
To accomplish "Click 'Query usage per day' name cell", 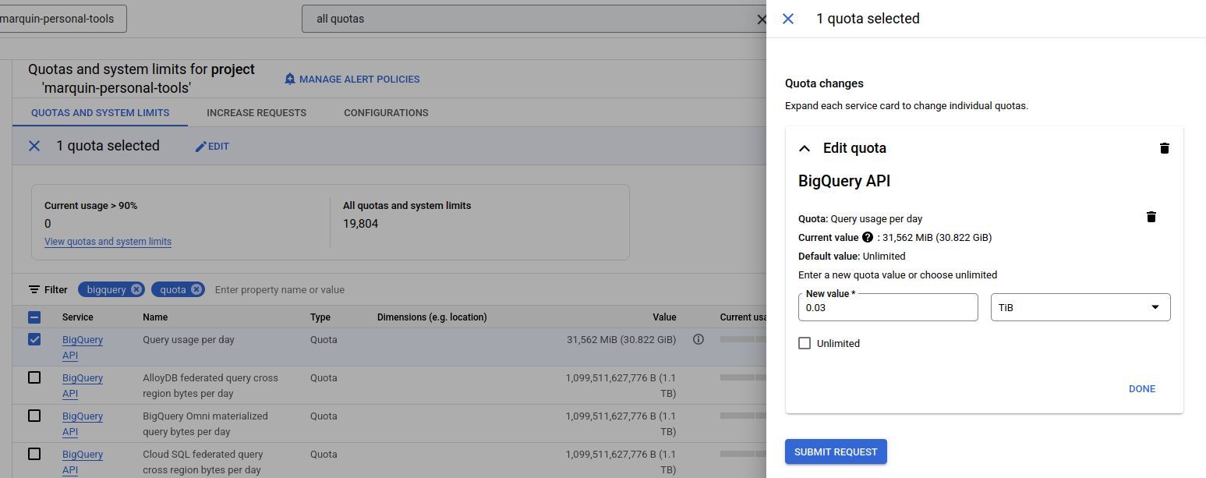I will coord(189,340).
